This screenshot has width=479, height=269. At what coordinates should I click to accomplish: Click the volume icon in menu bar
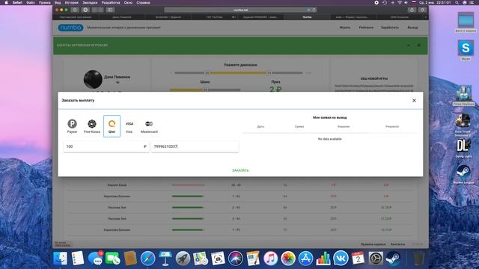(x=406, y=2)
